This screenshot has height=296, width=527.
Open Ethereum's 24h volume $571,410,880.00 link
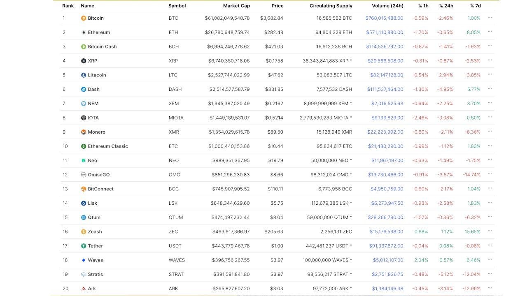click(x=385, y=32)
